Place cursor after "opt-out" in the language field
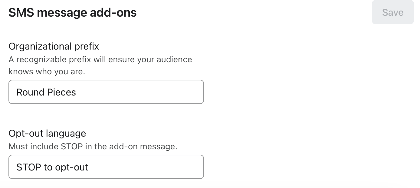This screenshot has height=188, width=420. click(x=89, y=167)
